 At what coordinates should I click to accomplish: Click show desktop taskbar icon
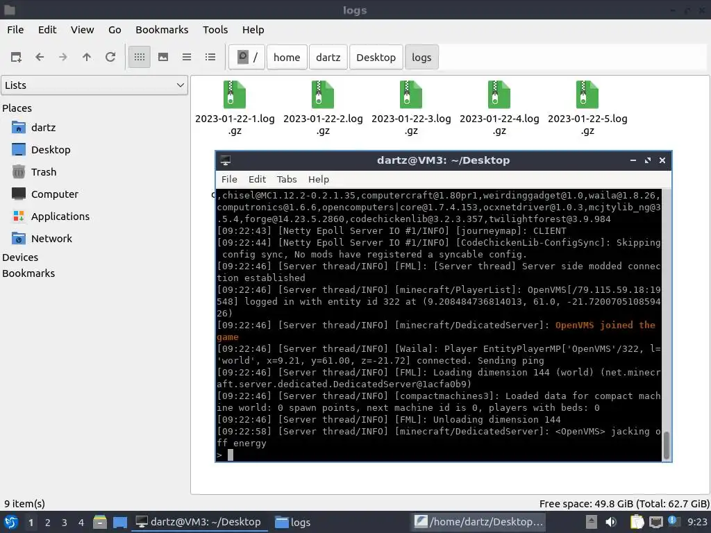tap(119, 522)
